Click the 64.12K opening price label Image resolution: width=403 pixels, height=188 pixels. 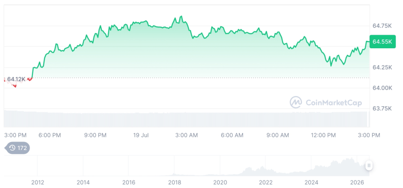(16, 79)
